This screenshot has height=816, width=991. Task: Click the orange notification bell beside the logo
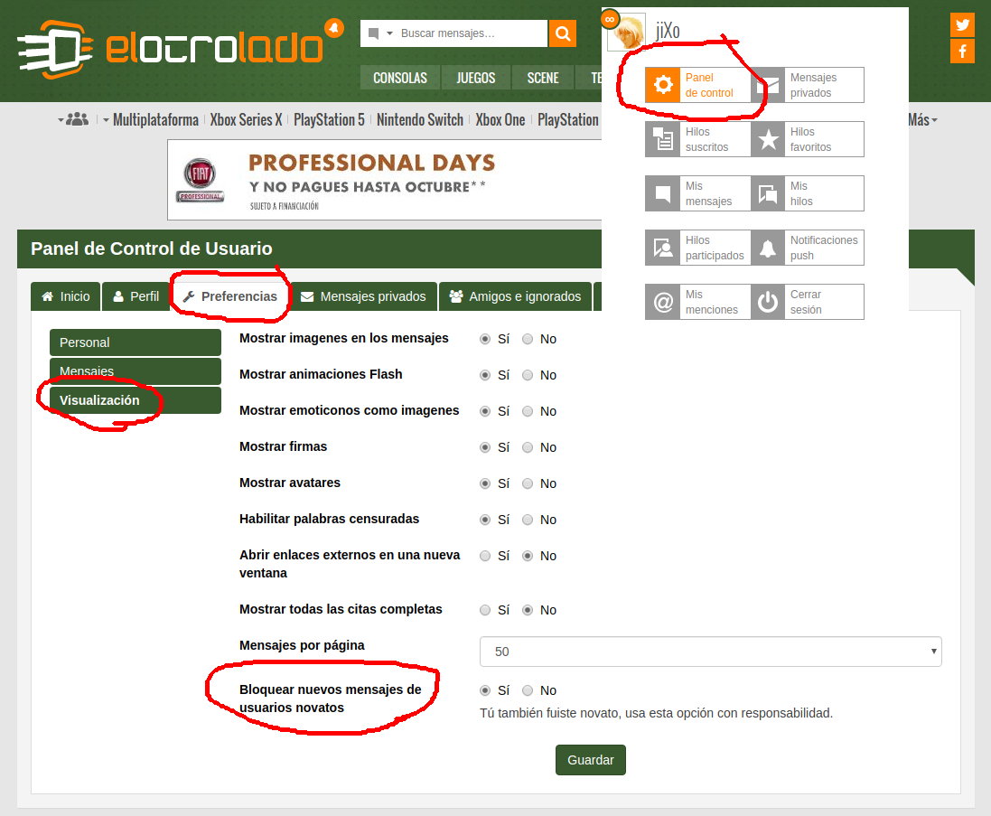point(333,28)
